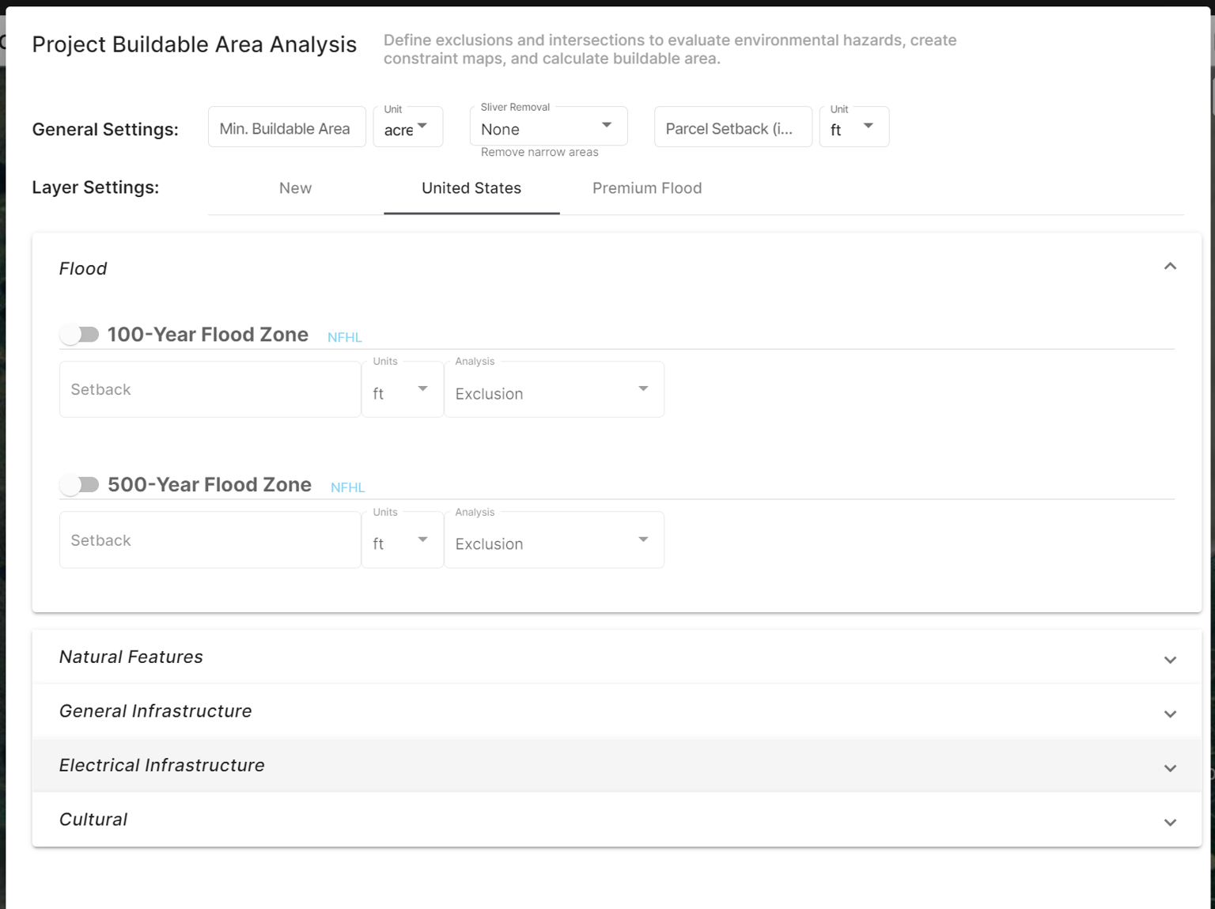Expand the Electrical Infrastructure section
Screen dimensions: 1215x909
pos(1170,767)
